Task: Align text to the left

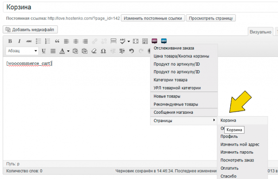Action: (66, 41)
